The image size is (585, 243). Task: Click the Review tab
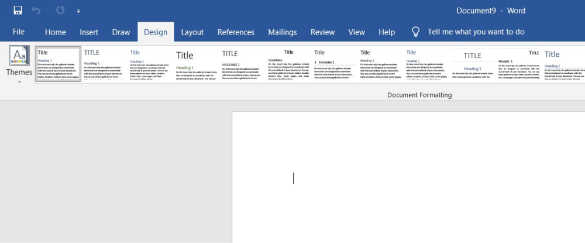(x=322, y=32)
